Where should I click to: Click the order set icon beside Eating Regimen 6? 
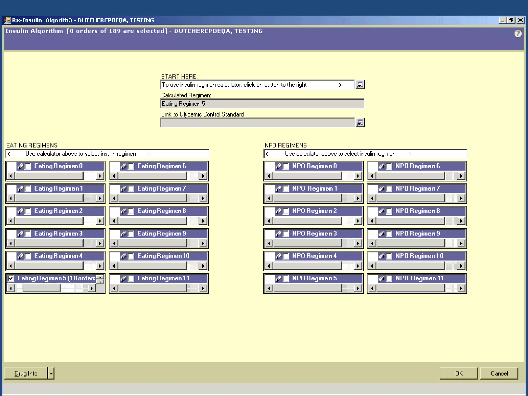pyautogui.click(x=123, y=166)
